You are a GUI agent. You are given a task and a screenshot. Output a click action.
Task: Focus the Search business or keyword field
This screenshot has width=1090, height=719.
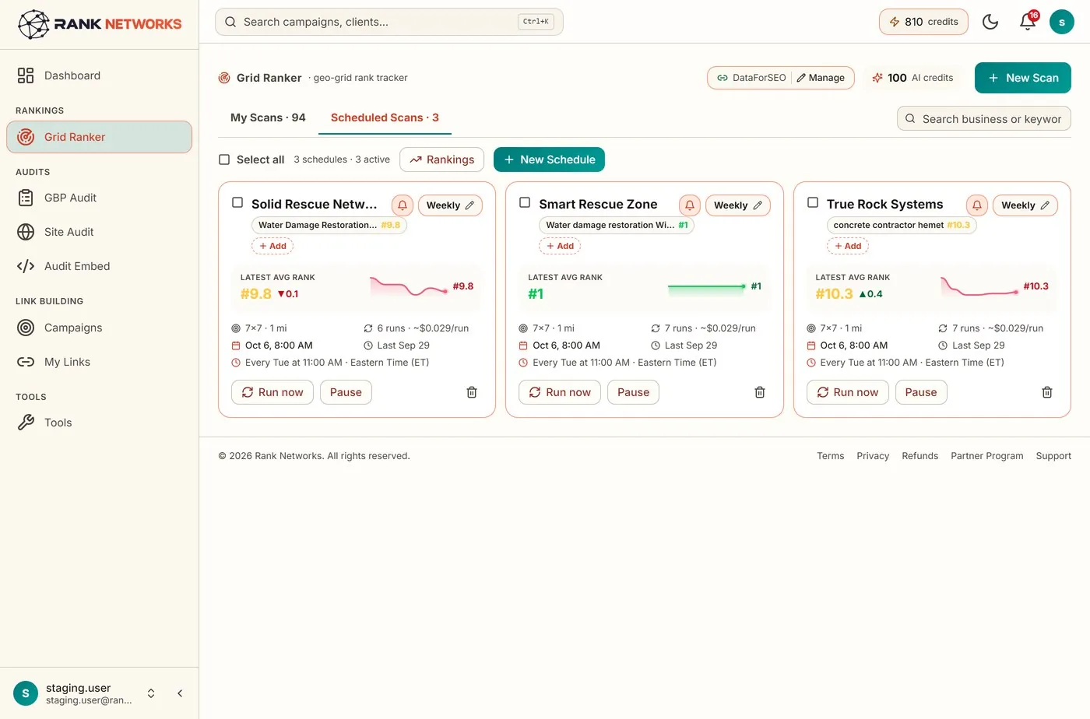tap(984, 119)
